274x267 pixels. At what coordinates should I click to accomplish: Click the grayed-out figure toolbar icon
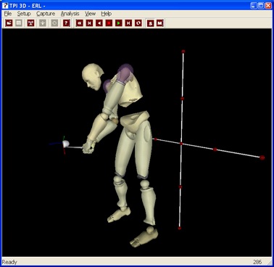(x=43, y=23)
